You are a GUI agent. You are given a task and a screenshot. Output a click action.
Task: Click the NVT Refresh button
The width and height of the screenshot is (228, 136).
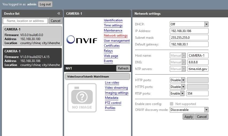tap(123, 68)
